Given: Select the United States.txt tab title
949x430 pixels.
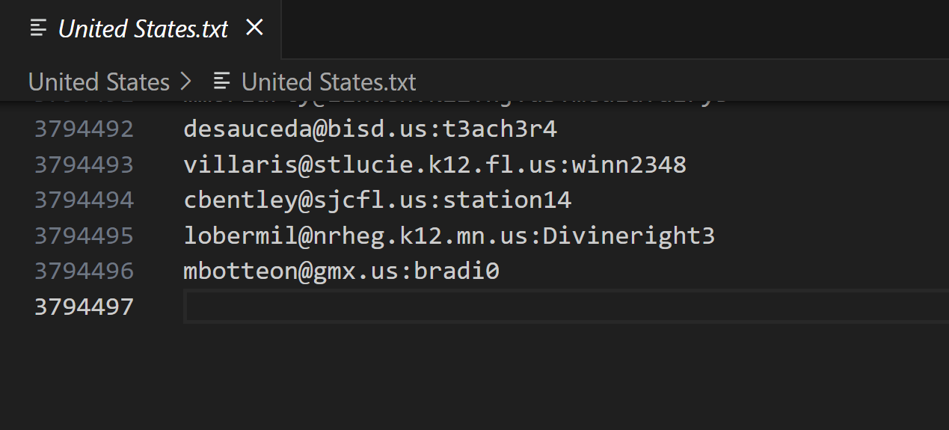Looking at the screenshot, I should click(143, 29).
